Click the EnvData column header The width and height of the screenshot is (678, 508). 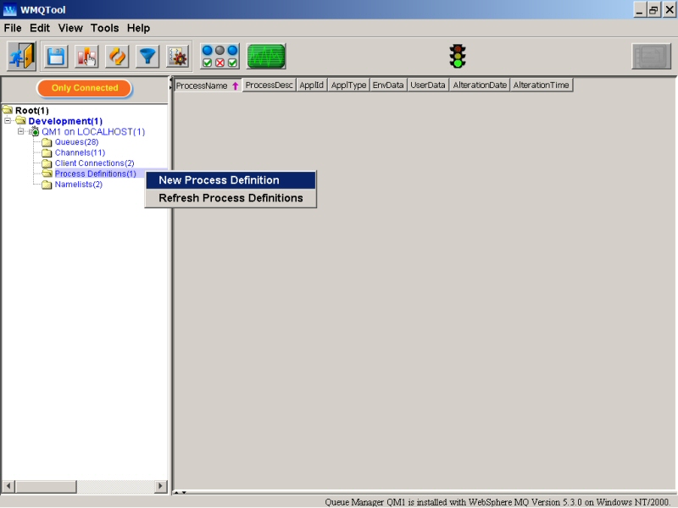pyautogui.click(x=388, y=86)
